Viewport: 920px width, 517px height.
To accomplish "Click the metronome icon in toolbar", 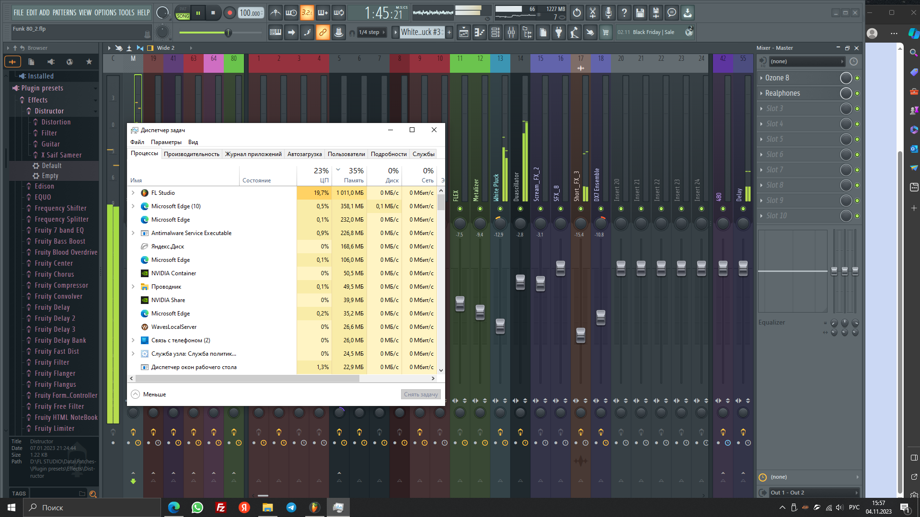I will tap(275, 13).
